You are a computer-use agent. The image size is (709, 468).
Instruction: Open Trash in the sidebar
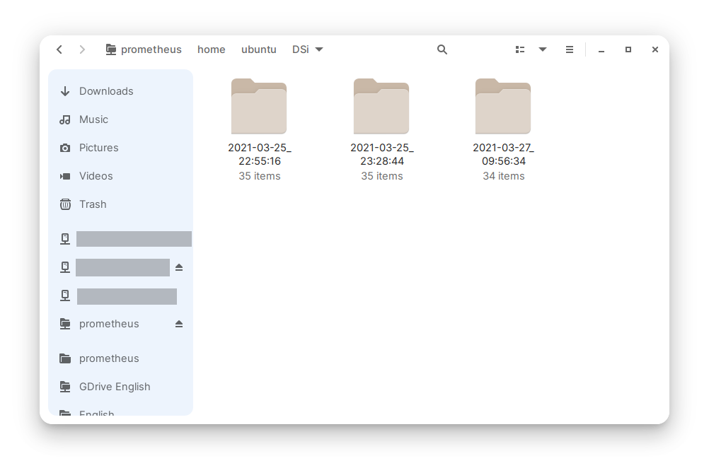point(93,204)
